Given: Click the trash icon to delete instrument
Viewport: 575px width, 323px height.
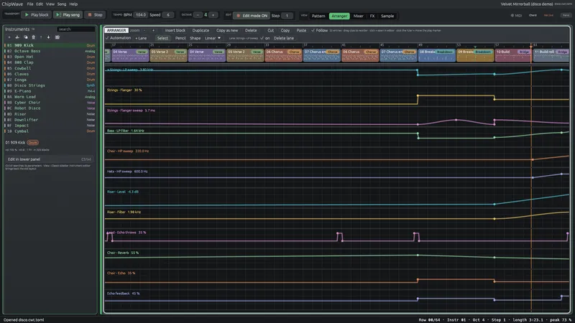Looking at the screenshot, I should tap(33, 37).
